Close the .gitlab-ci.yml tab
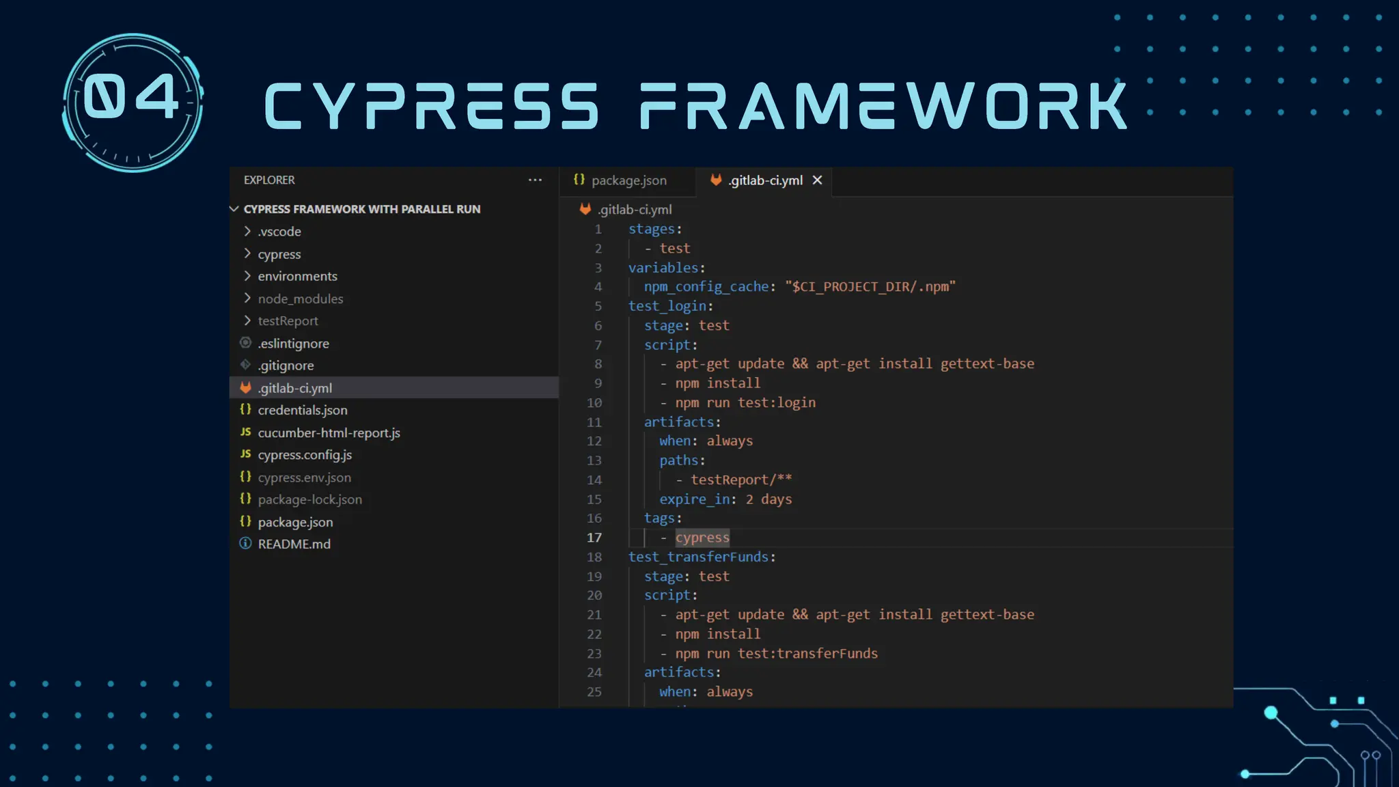Viewport: 1399px width, 787px height. pos(817,180)
